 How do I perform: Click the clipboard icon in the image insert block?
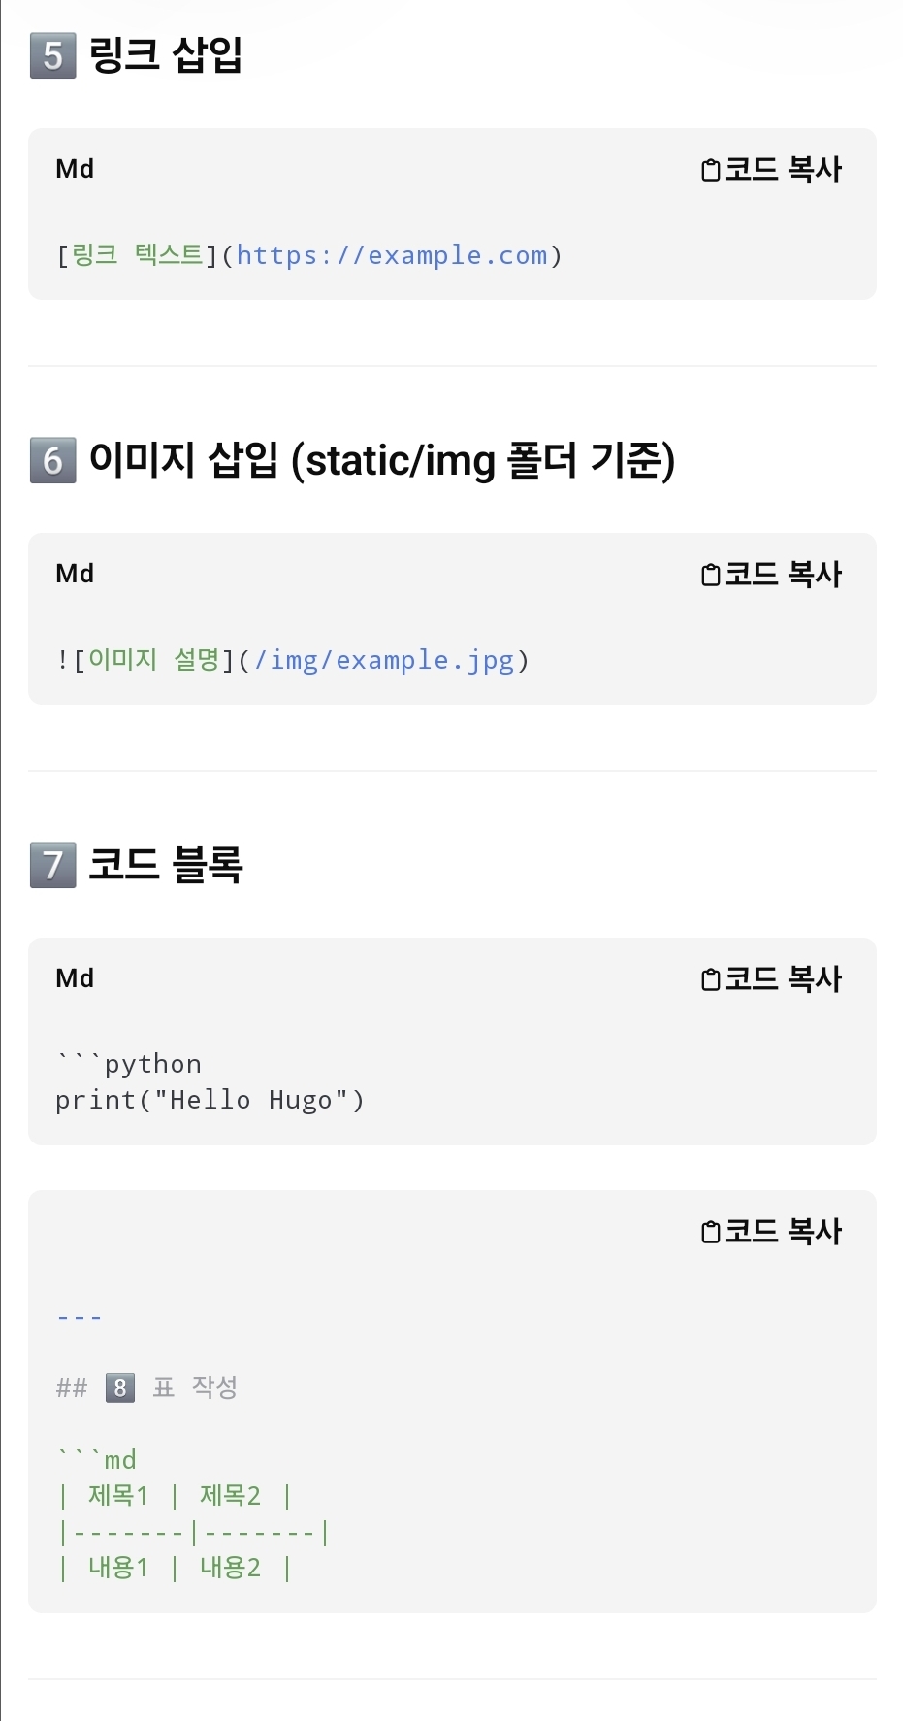(711, 576)
